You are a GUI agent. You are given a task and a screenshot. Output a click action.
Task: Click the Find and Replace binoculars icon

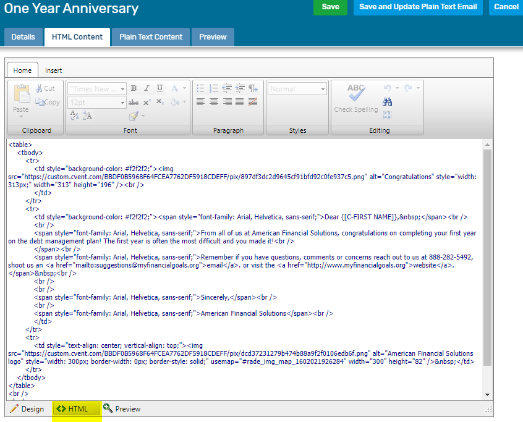(387, 102)
